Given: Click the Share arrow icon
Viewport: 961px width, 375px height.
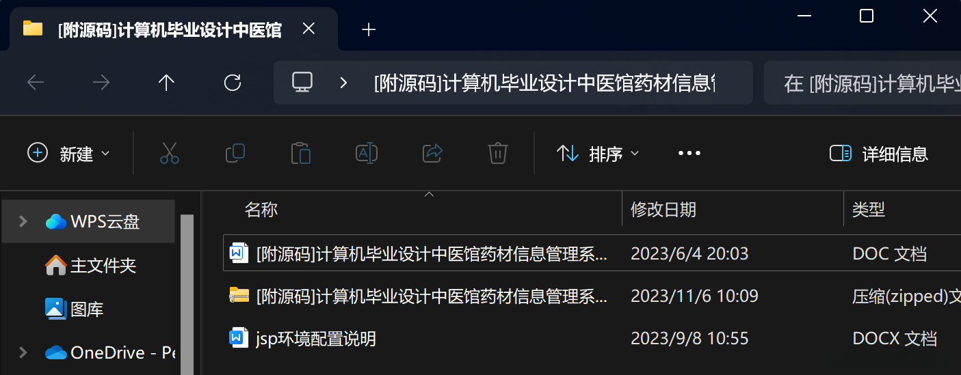Looking at the screenshot, I should [x=432, y=153].
